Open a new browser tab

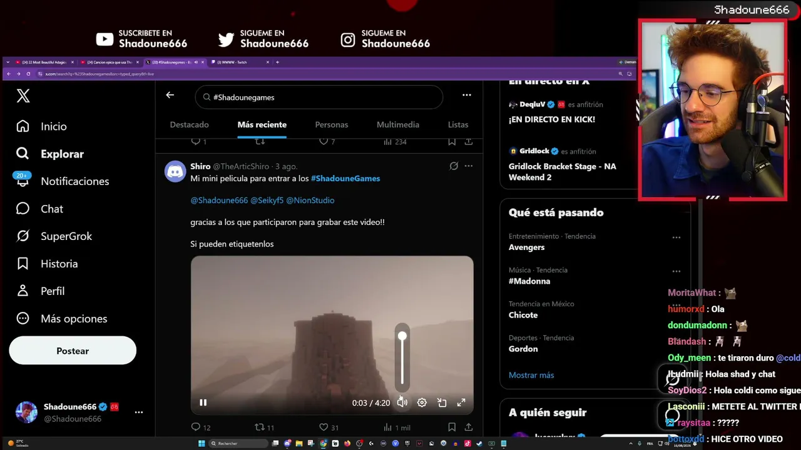point(277,62)
